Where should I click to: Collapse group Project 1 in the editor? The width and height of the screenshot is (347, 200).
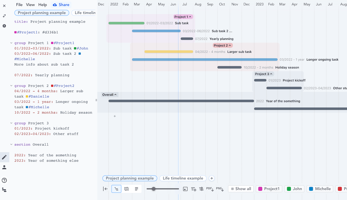(x=12, y=43)
